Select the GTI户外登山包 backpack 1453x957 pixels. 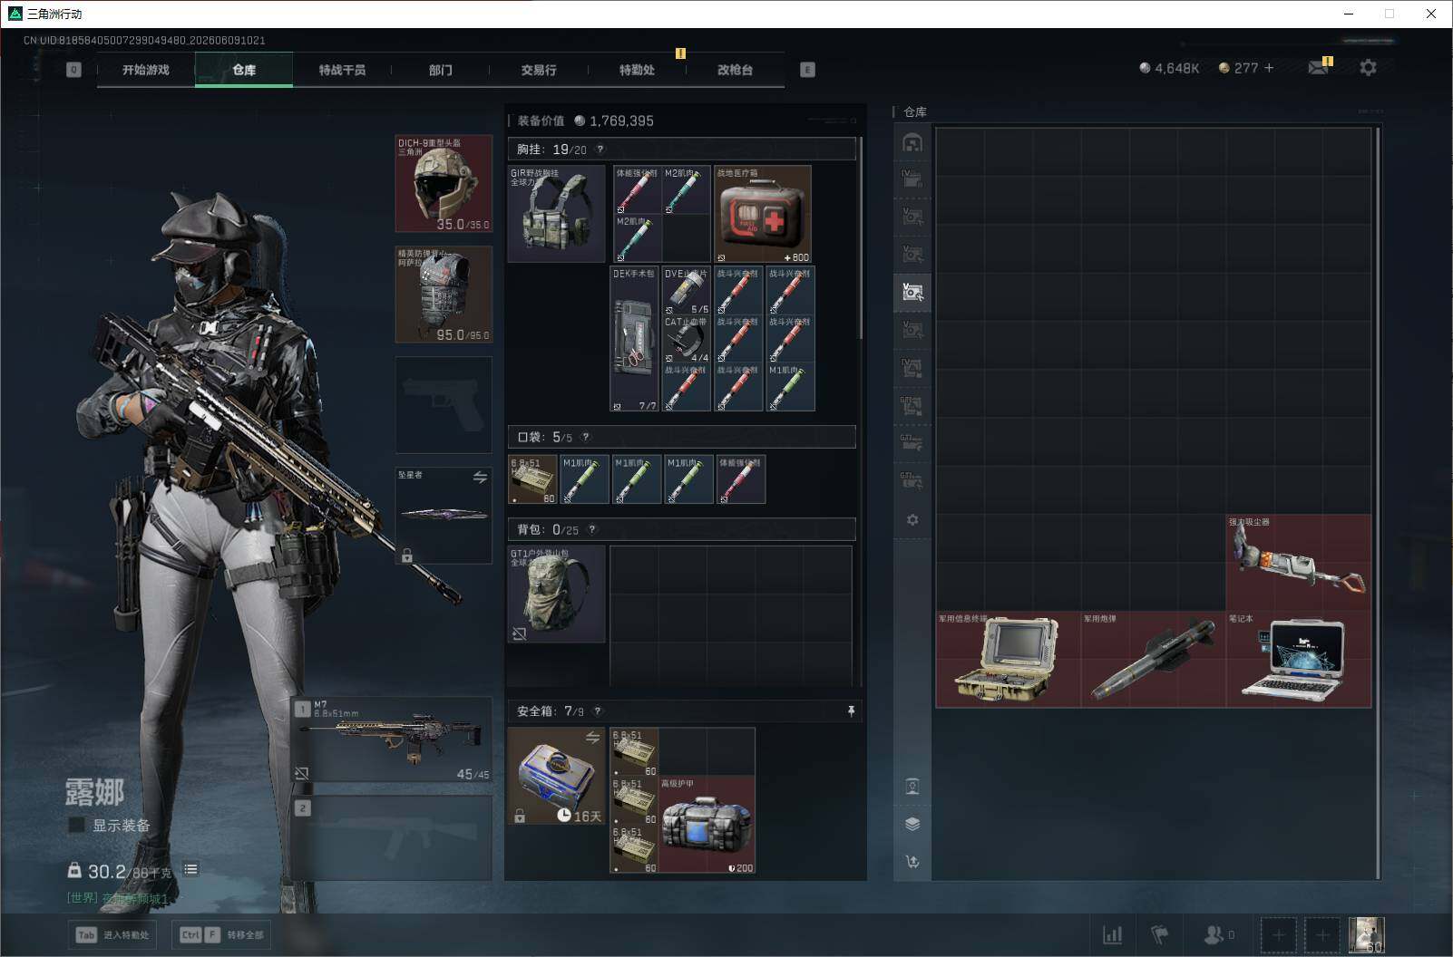(556, 594)
